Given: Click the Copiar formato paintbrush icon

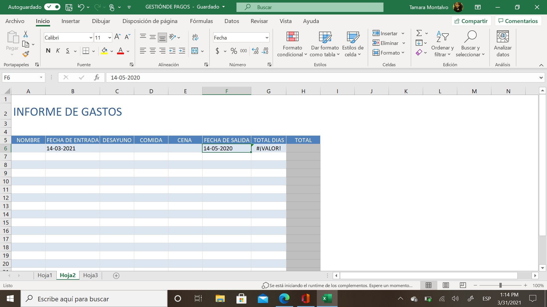Looking at the screenshot, I should coord(26,54).
